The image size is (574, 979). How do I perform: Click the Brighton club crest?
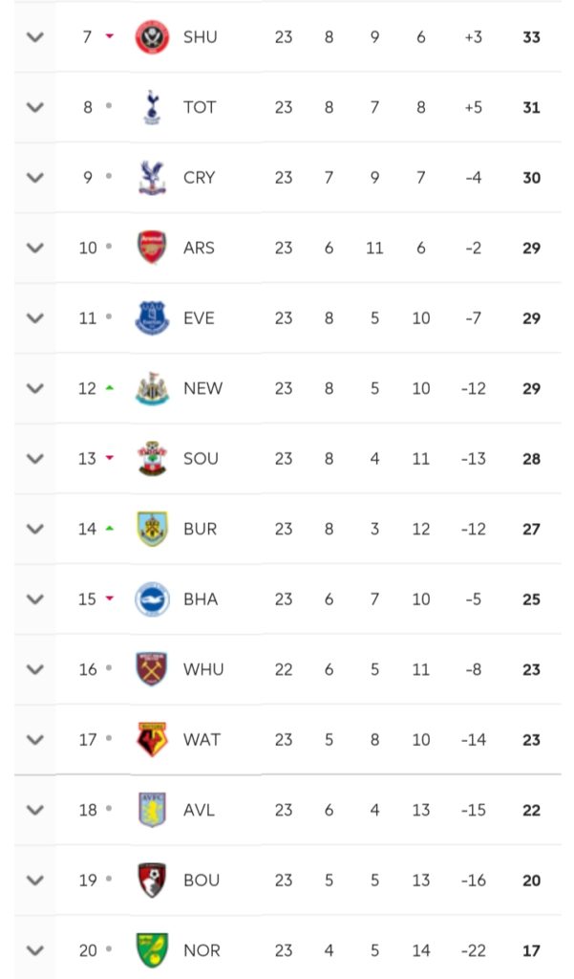pyautogui.click(x=152, y=599)
